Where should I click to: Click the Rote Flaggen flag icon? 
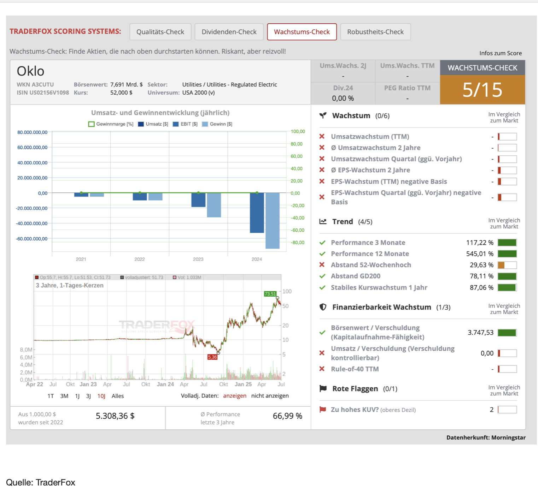(323, 389)
